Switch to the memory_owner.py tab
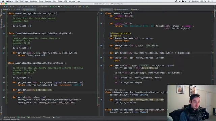The height and width of the screenshot is (121, 216). (x=122, y=10)
